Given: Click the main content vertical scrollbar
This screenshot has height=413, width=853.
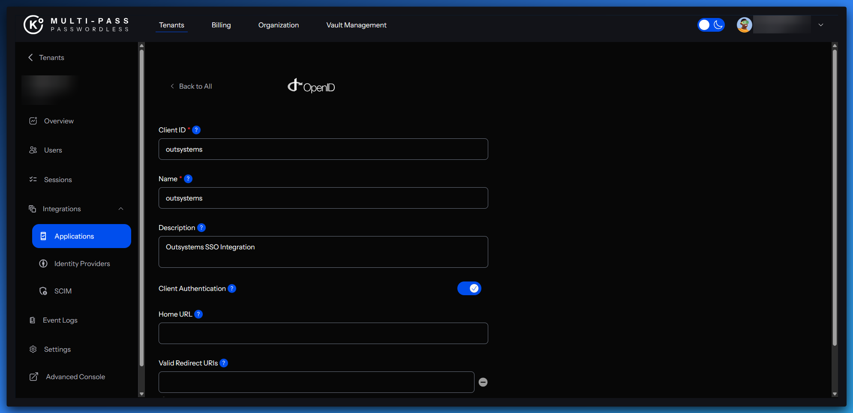Looking at the screenshot, I should [x=835, y=197].
